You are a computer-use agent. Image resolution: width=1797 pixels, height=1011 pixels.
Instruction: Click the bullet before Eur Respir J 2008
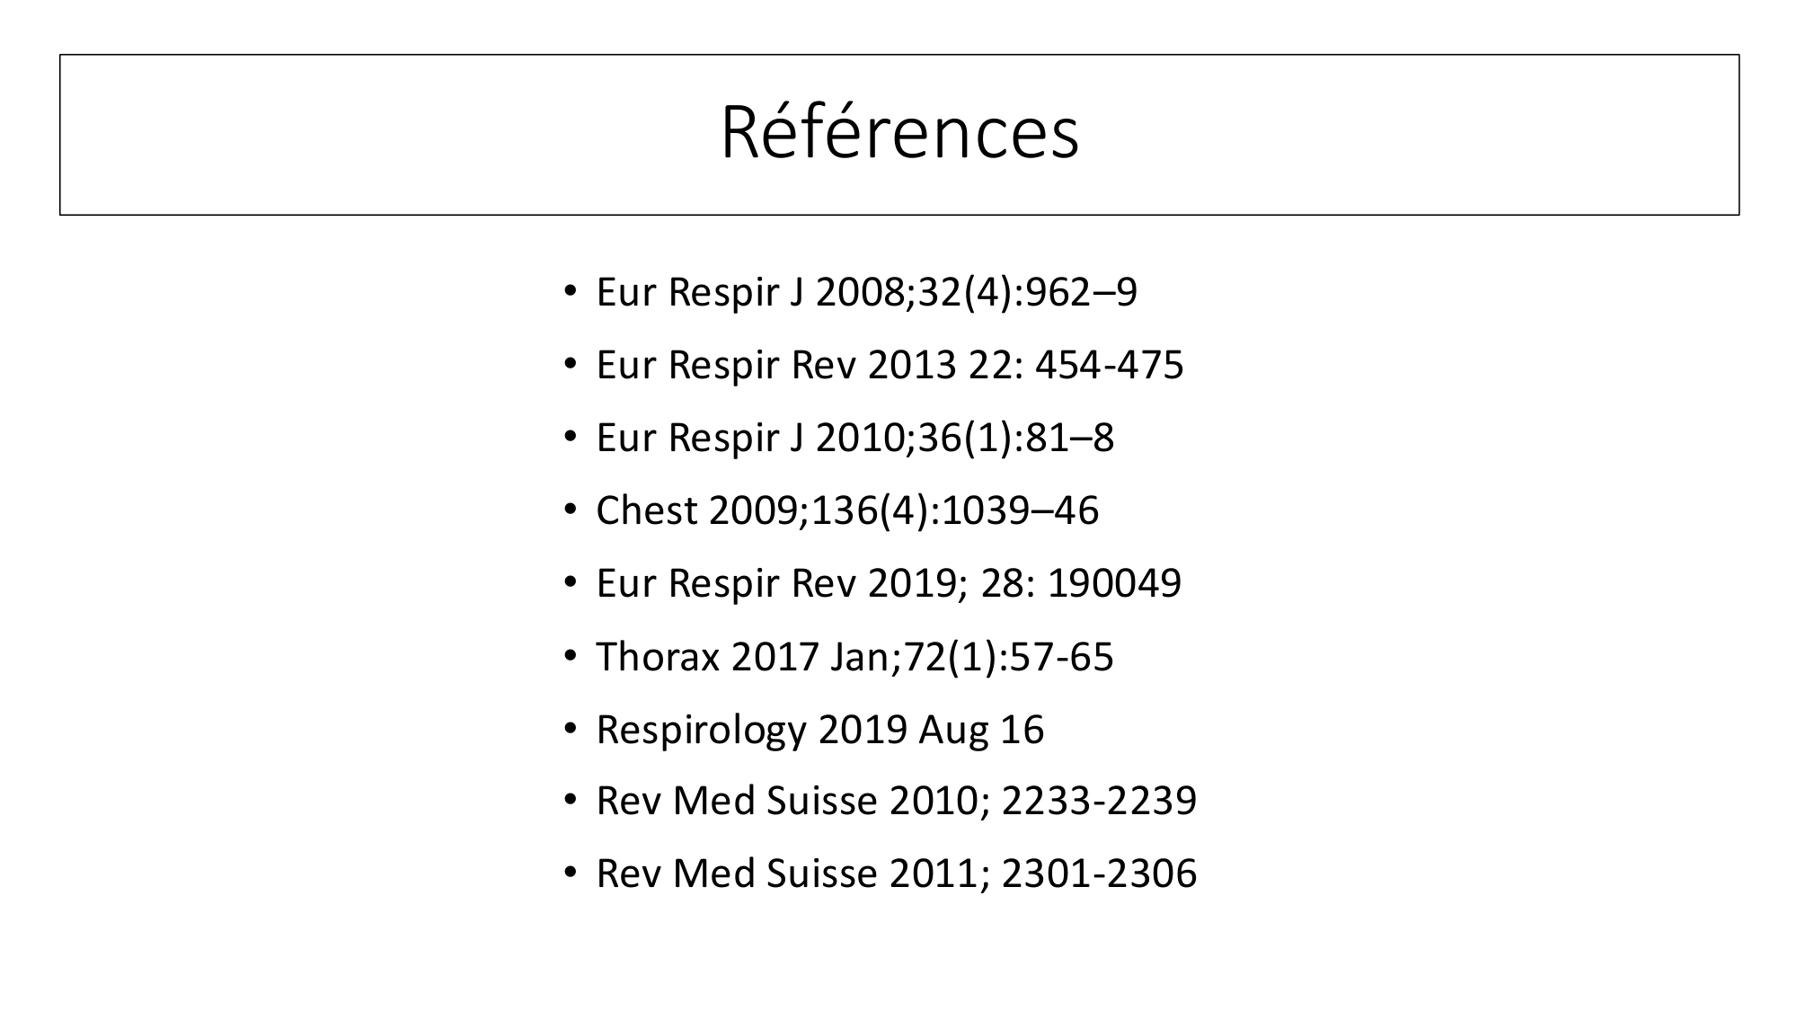coord(569,291)
